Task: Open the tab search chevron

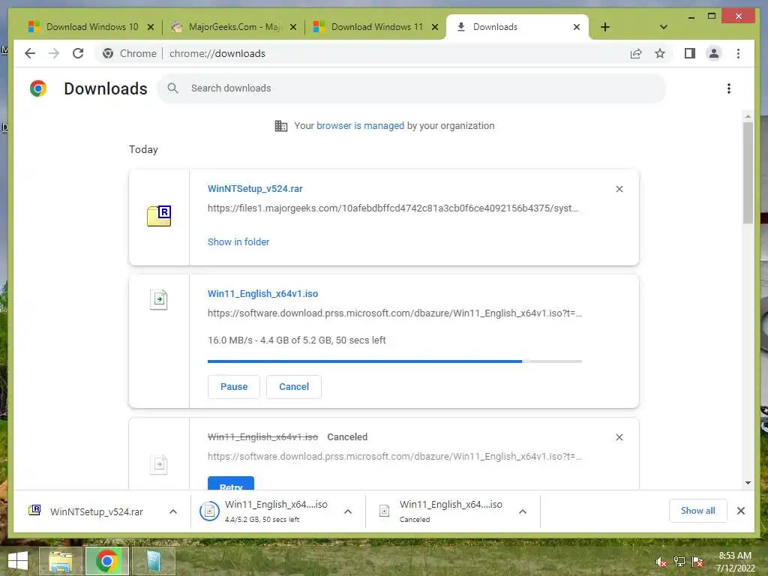Action: [663, 27]
